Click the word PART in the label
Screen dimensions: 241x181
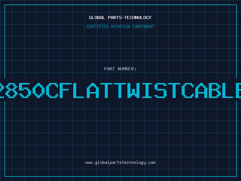coord(109,69)
